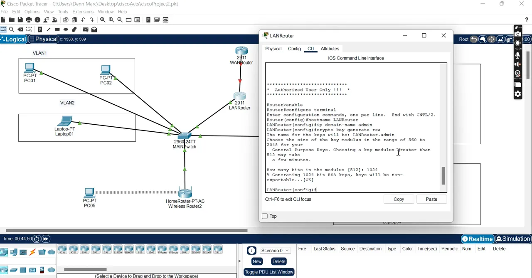This screenshot has width=532, height=278.
Task: Zoom in on the workspace
Action: click(x=103, y=20)
